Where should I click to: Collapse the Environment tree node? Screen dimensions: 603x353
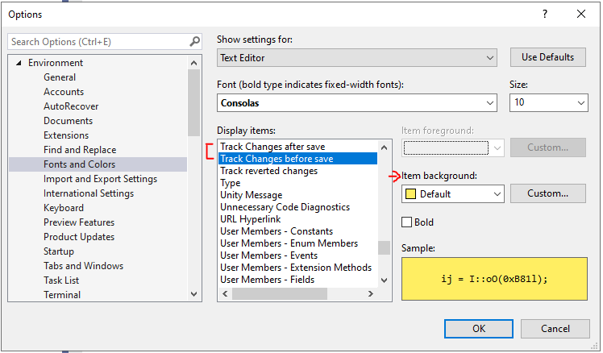point(19,63)
